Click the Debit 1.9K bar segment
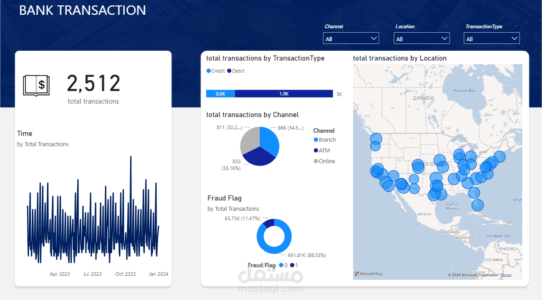Image resolution: width=542 pixels, height=300 pixels. point(284,94)
